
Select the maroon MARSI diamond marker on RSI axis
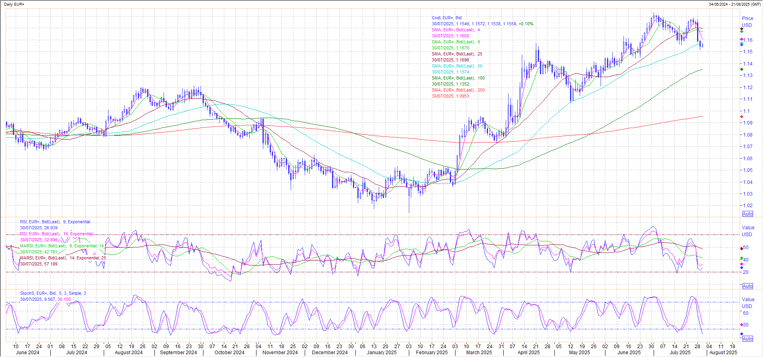pos(742,249)
